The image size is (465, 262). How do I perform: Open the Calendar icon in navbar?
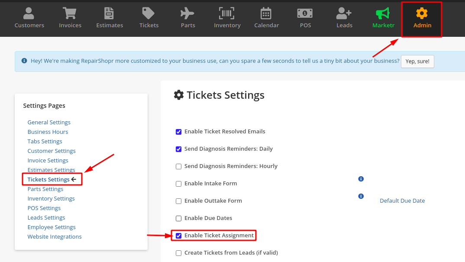click(266, 13)
